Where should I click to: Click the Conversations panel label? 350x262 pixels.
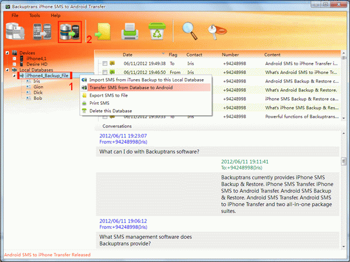tap(117, 126)
